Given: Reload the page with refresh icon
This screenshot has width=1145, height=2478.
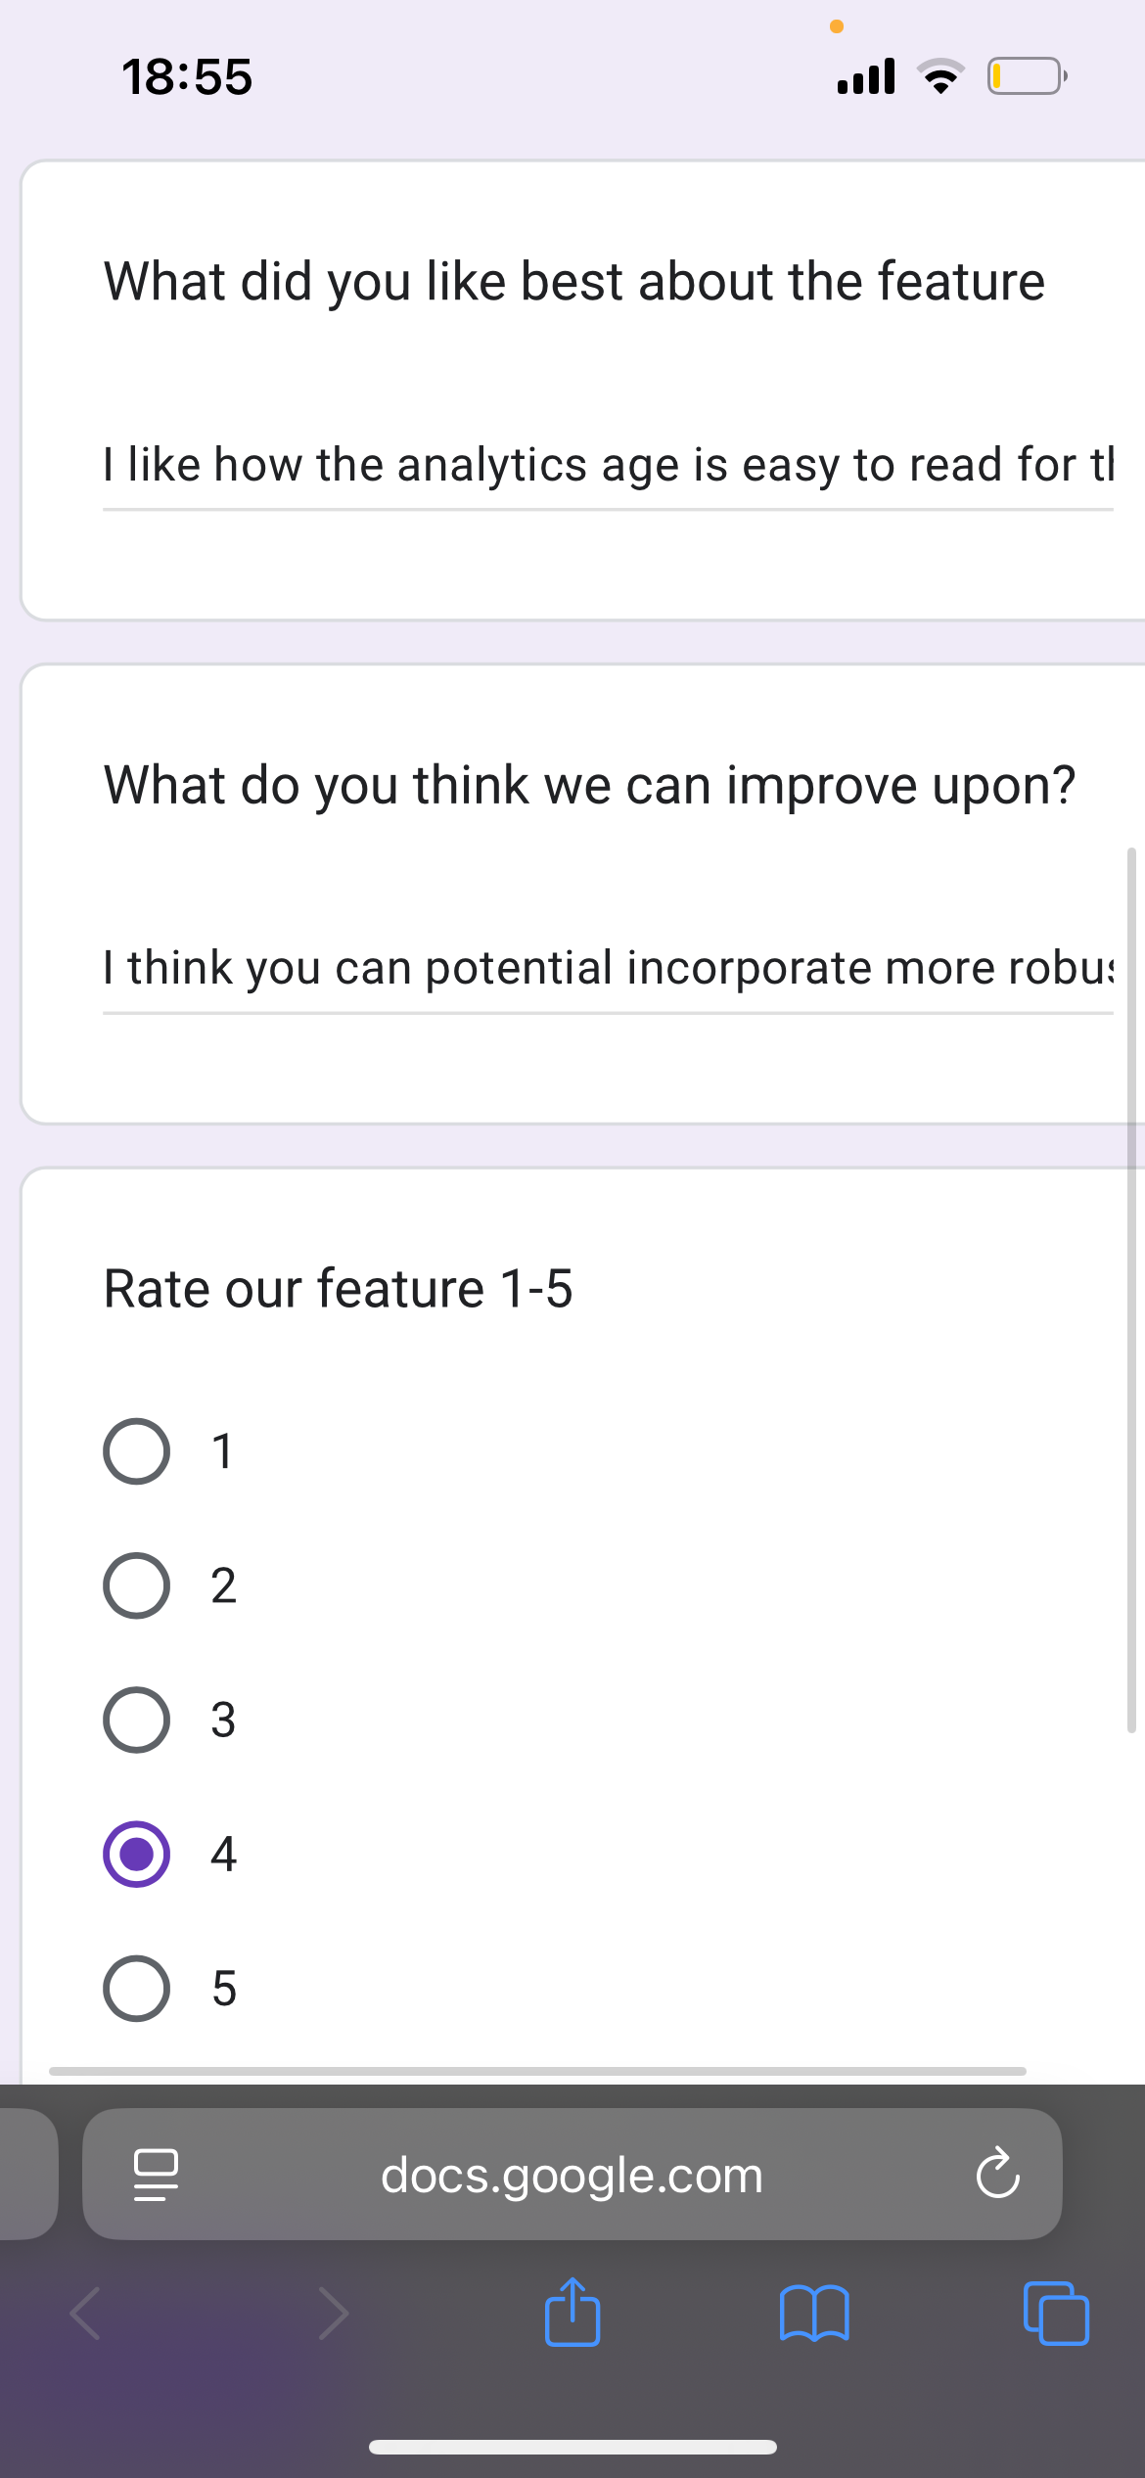Looking at the screenshot, I should point(998,2174).
